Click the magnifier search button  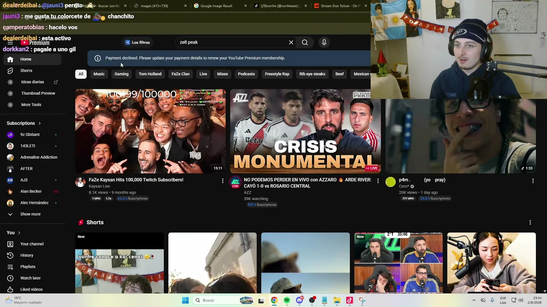point(305,42)
